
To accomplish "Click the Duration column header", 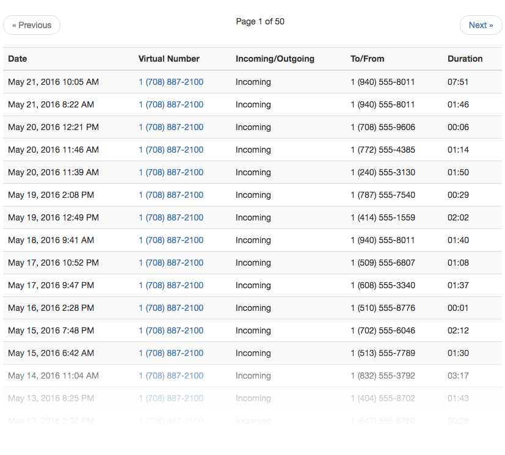I will pyautogui.click(x=465, y=59).
